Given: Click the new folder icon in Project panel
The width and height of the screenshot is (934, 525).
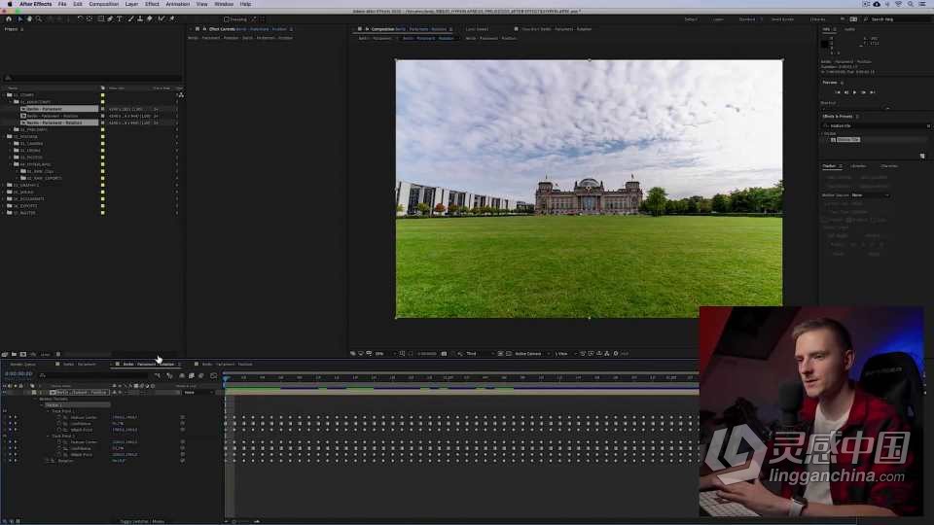Looking at the screenshot, I should [x=14, y=354].
